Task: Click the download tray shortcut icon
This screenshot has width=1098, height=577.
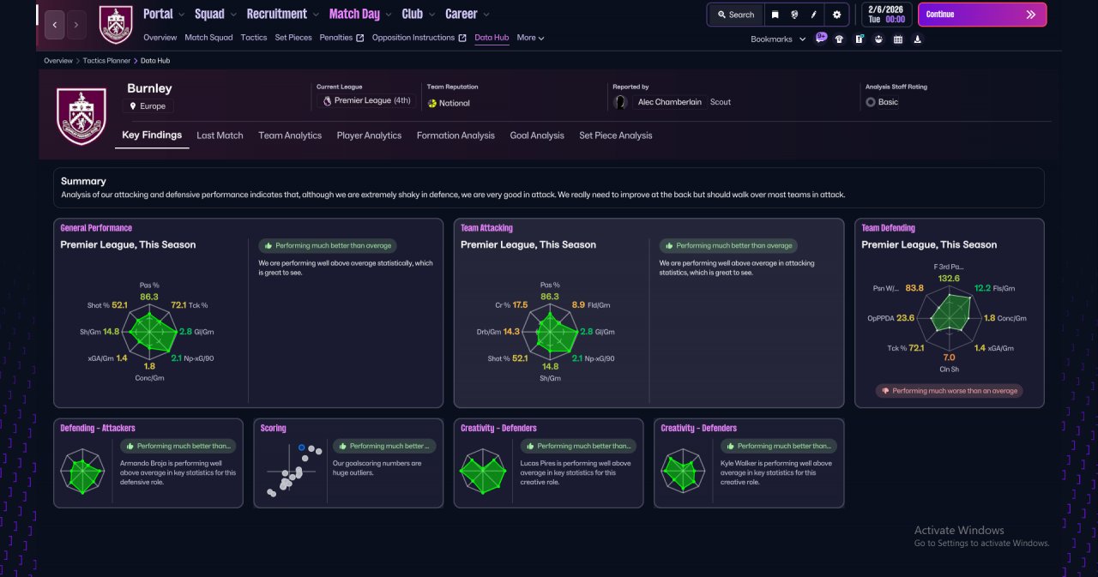Action: pos(918,39)
